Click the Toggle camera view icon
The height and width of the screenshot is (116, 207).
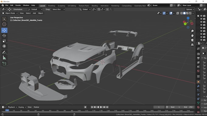[x=192, y=40]
